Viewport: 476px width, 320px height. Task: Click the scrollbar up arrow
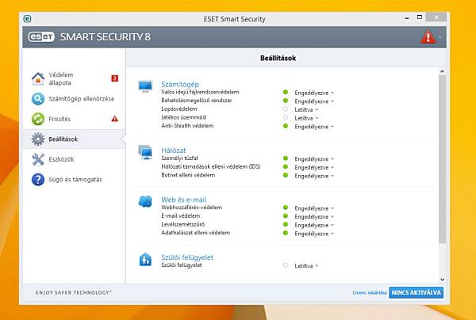pyautogui.click(x=442, y=71)
